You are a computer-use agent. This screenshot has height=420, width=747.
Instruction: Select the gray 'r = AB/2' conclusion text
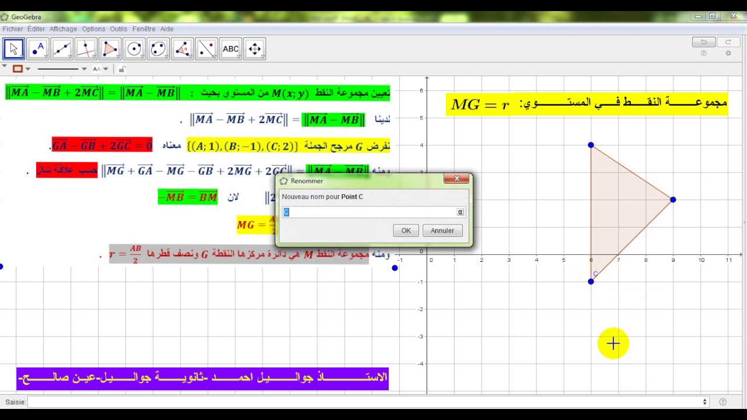click(x=239, y=253)
